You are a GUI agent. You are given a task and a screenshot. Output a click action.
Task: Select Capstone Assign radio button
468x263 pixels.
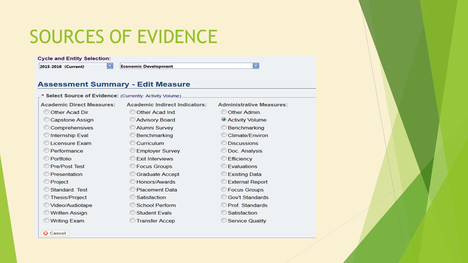(46, 119)
